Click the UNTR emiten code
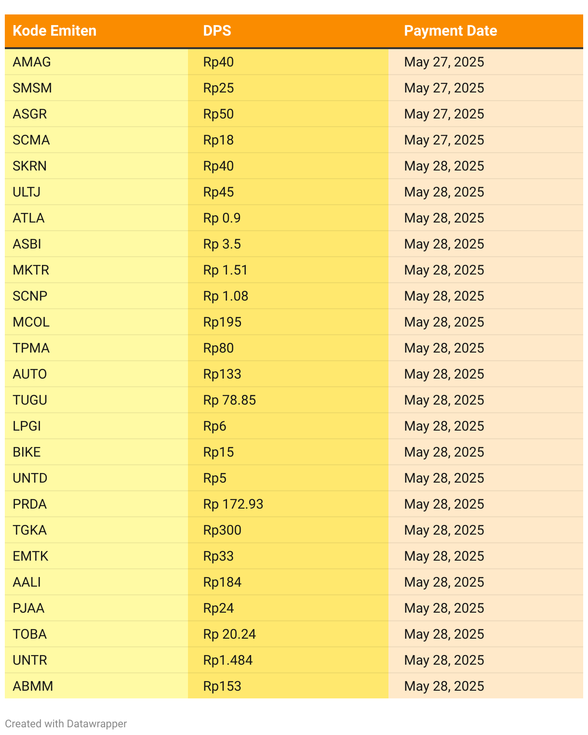This screenshot has width=588, height=735. (x=30, y=660)
